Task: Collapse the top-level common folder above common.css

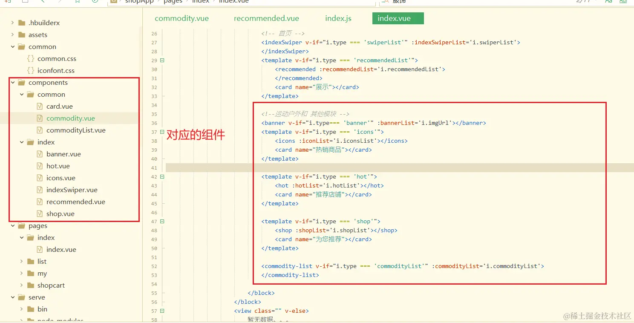Action: coord(13,47)
